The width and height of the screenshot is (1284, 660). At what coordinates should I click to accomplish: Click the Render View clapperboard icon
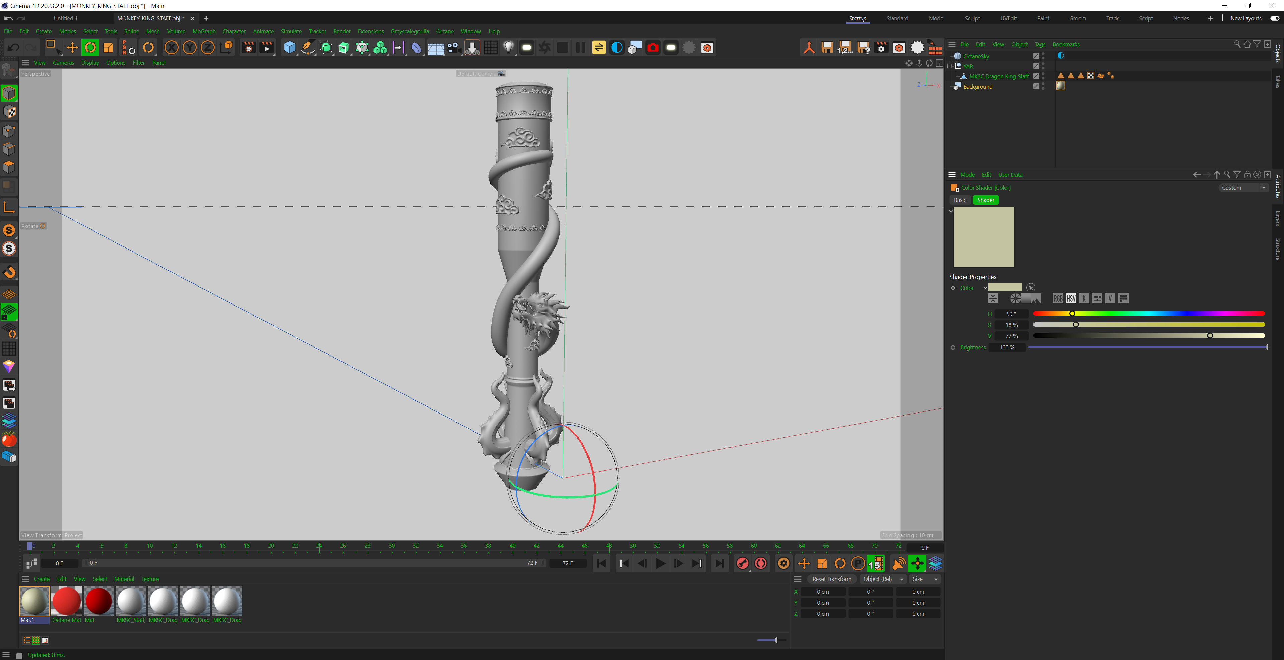pos(248,48)
